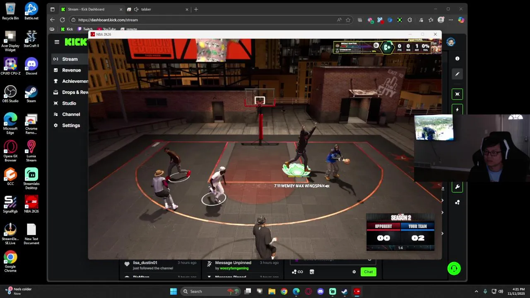Image resolution: width=530 pixels, height=298 pixels.
Task: Click the Edge profile avatar icon
Action: pos(441,20)
